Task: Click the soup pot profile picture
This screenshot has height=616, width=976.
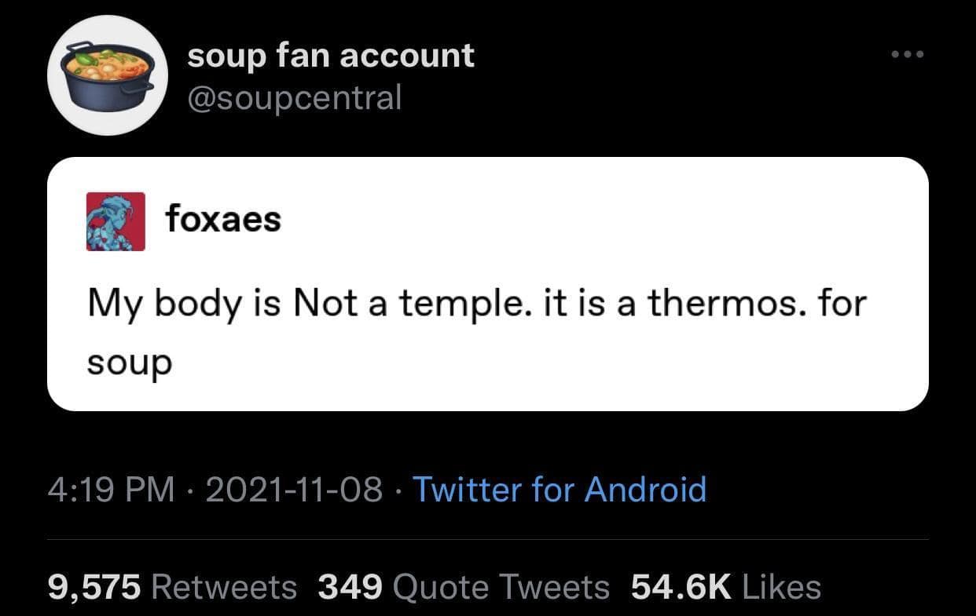Action: click(107, 75)
